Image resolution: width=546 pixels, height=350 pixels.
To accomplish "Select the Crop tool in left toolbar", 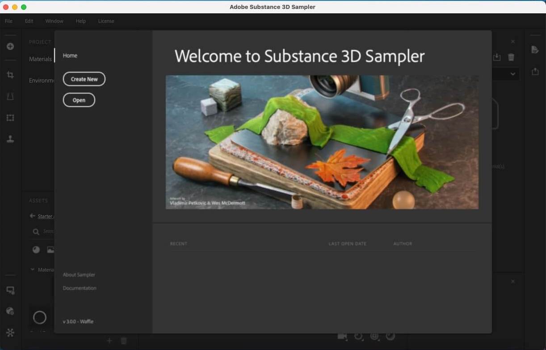I will click(10, 75).
